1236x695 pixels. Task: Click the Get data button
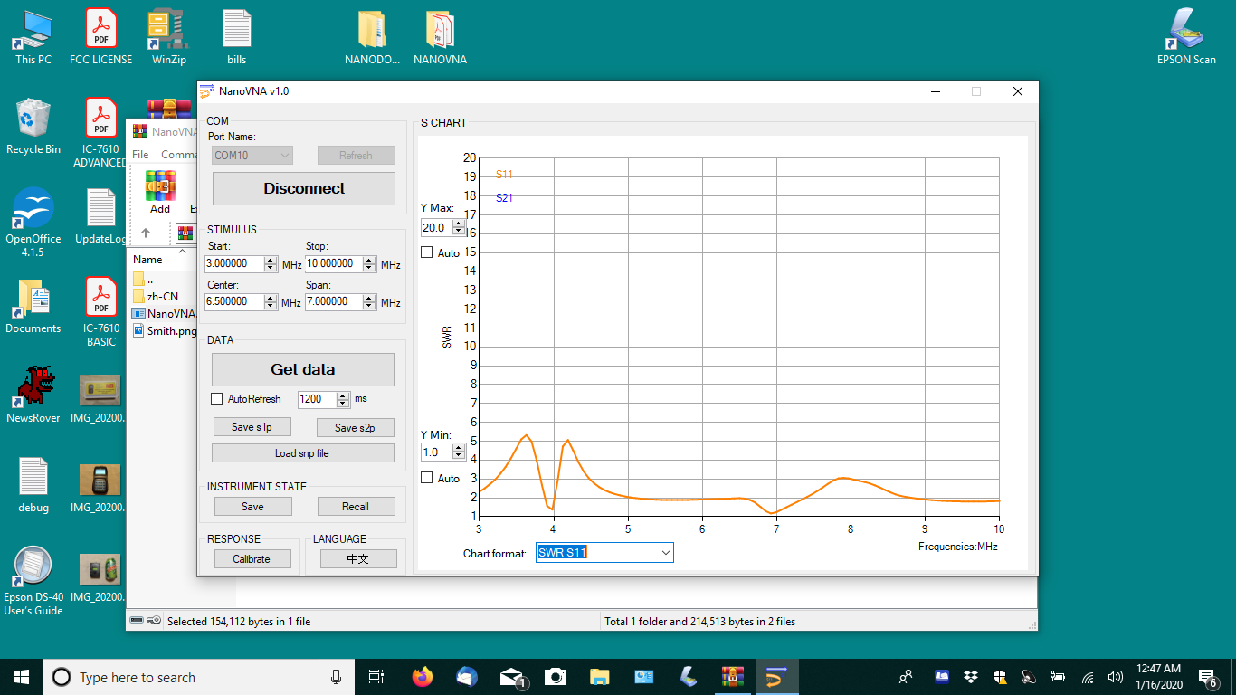[x=303, y=369]
